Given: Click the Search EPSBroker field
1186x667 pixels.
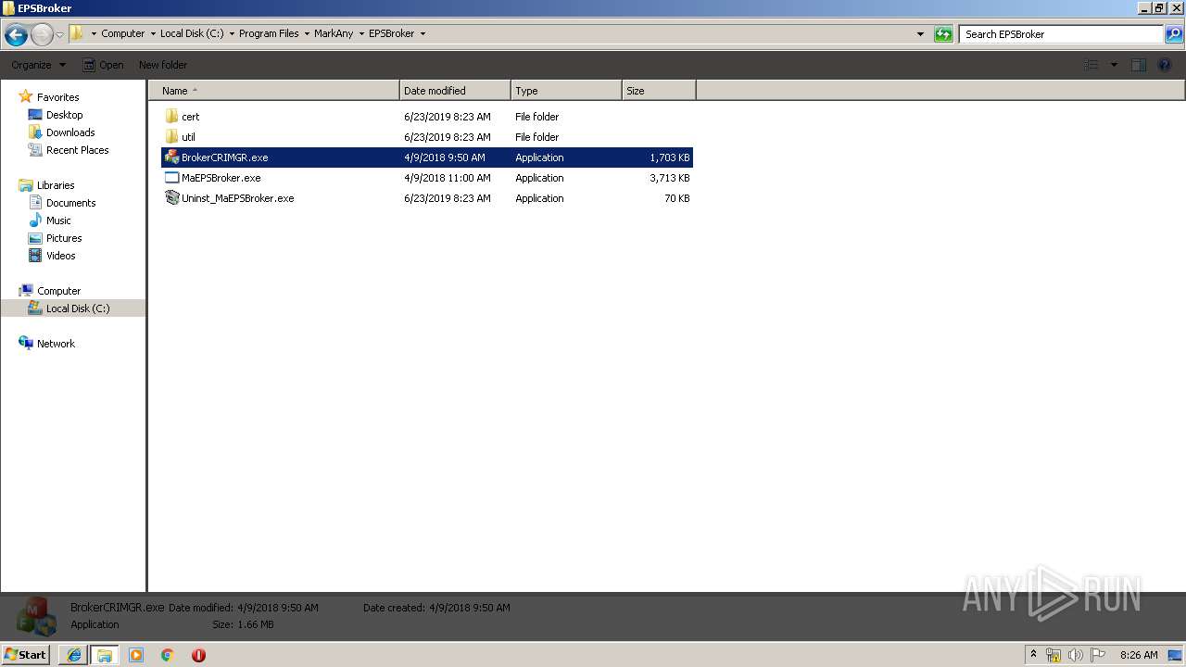Looking at the screenshot, I should [1061, 34].
